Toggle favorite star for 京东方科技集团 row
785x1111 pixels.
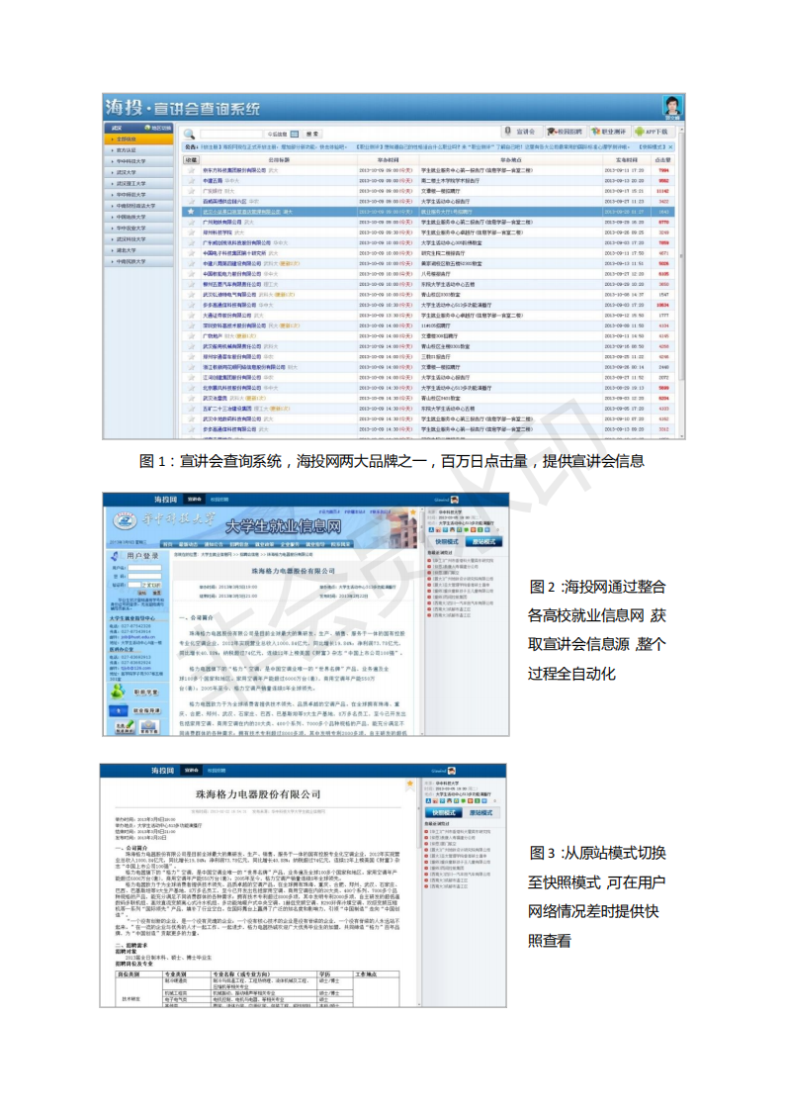[191, 170]
